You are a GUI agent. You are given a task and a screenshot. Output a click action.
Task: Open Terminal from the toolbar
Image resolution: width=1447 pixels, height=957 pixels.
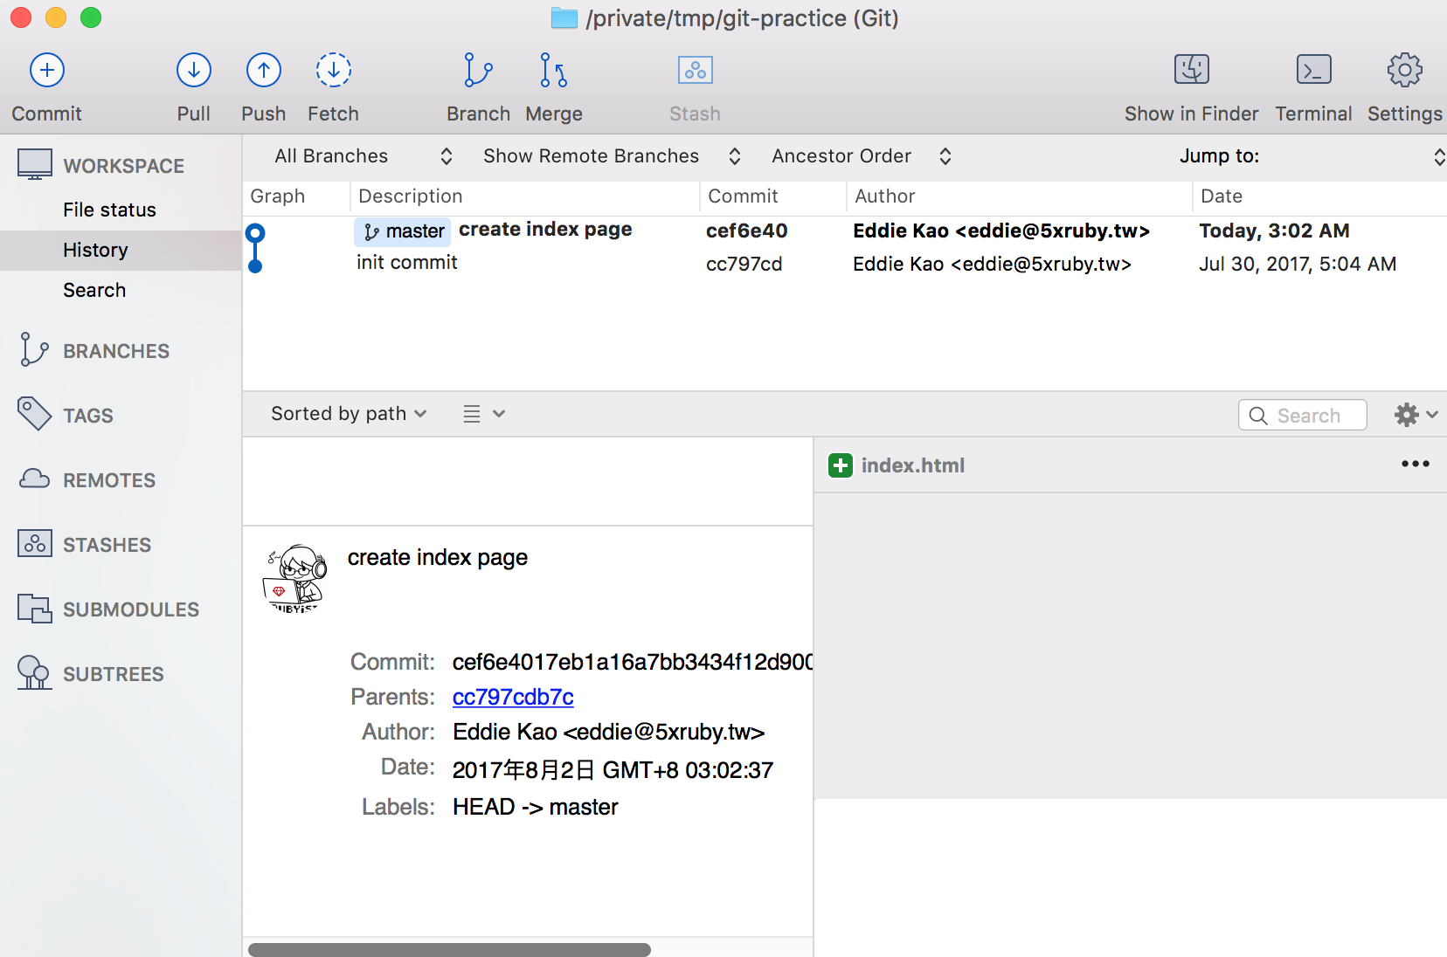[1313, 71]
